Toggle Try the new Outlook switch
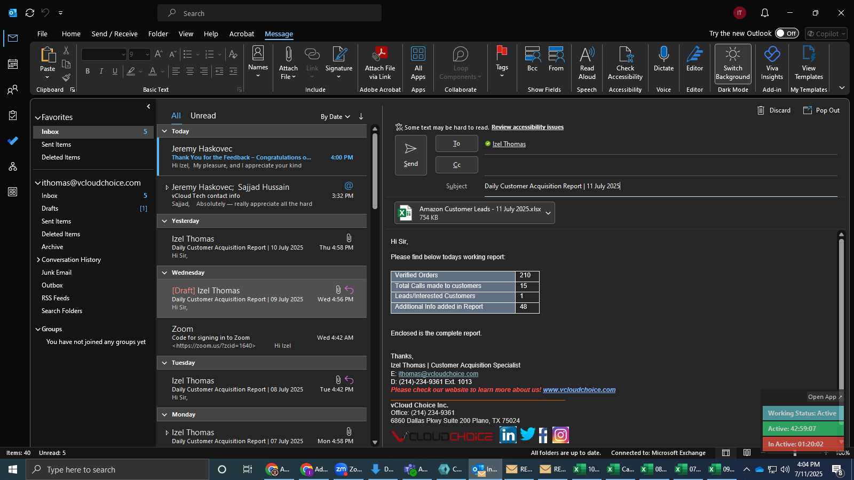This screenshot has height=480, width=854. tap(787, 34)
